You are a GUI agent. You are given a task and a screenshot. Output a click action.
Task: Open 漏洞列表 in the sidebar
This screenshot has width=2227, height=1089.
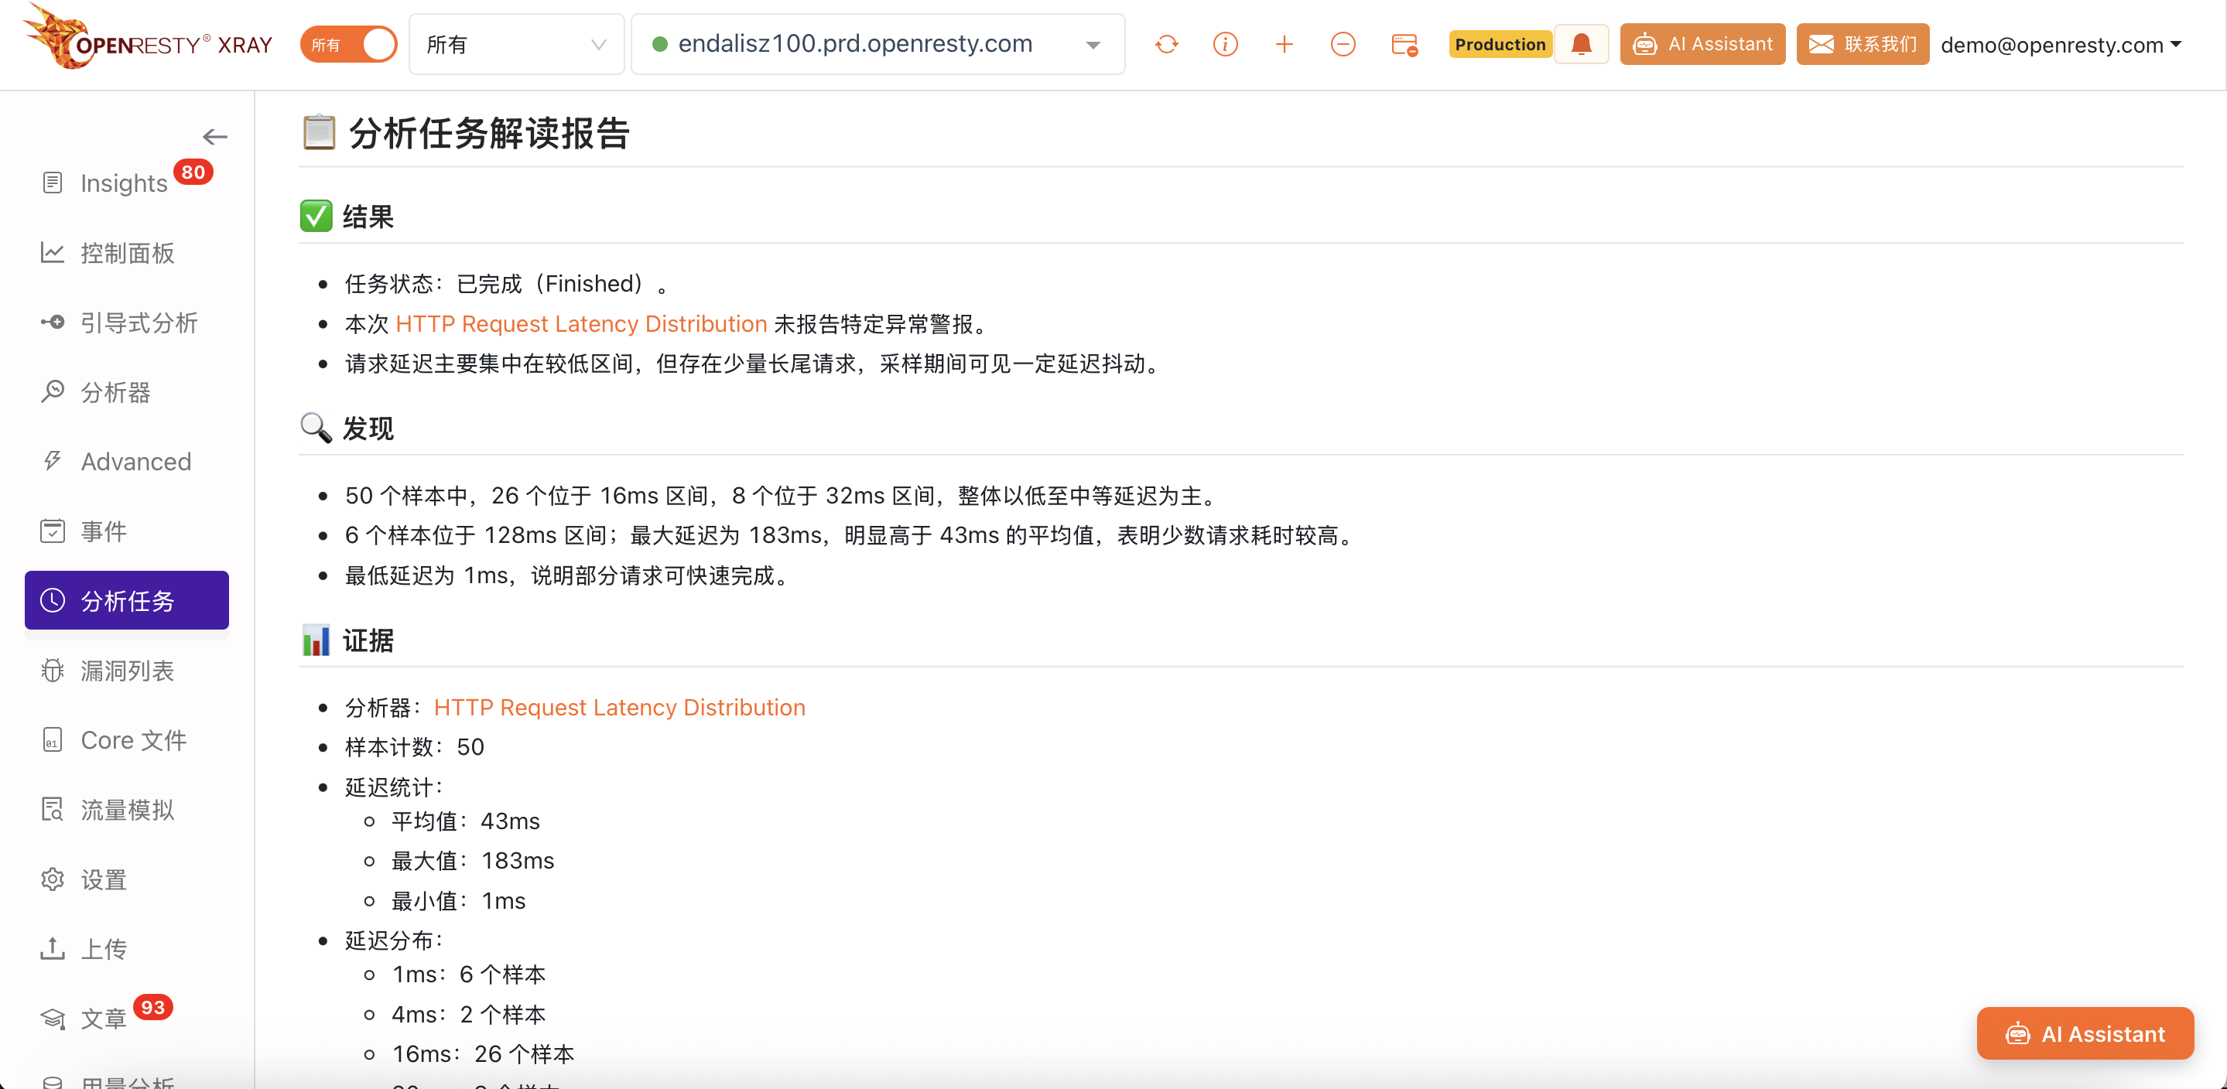127,671
